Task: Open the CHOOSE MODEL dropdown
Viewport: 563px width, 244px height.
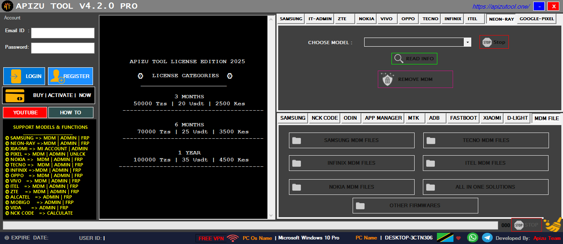Action: tap(467, 42)
